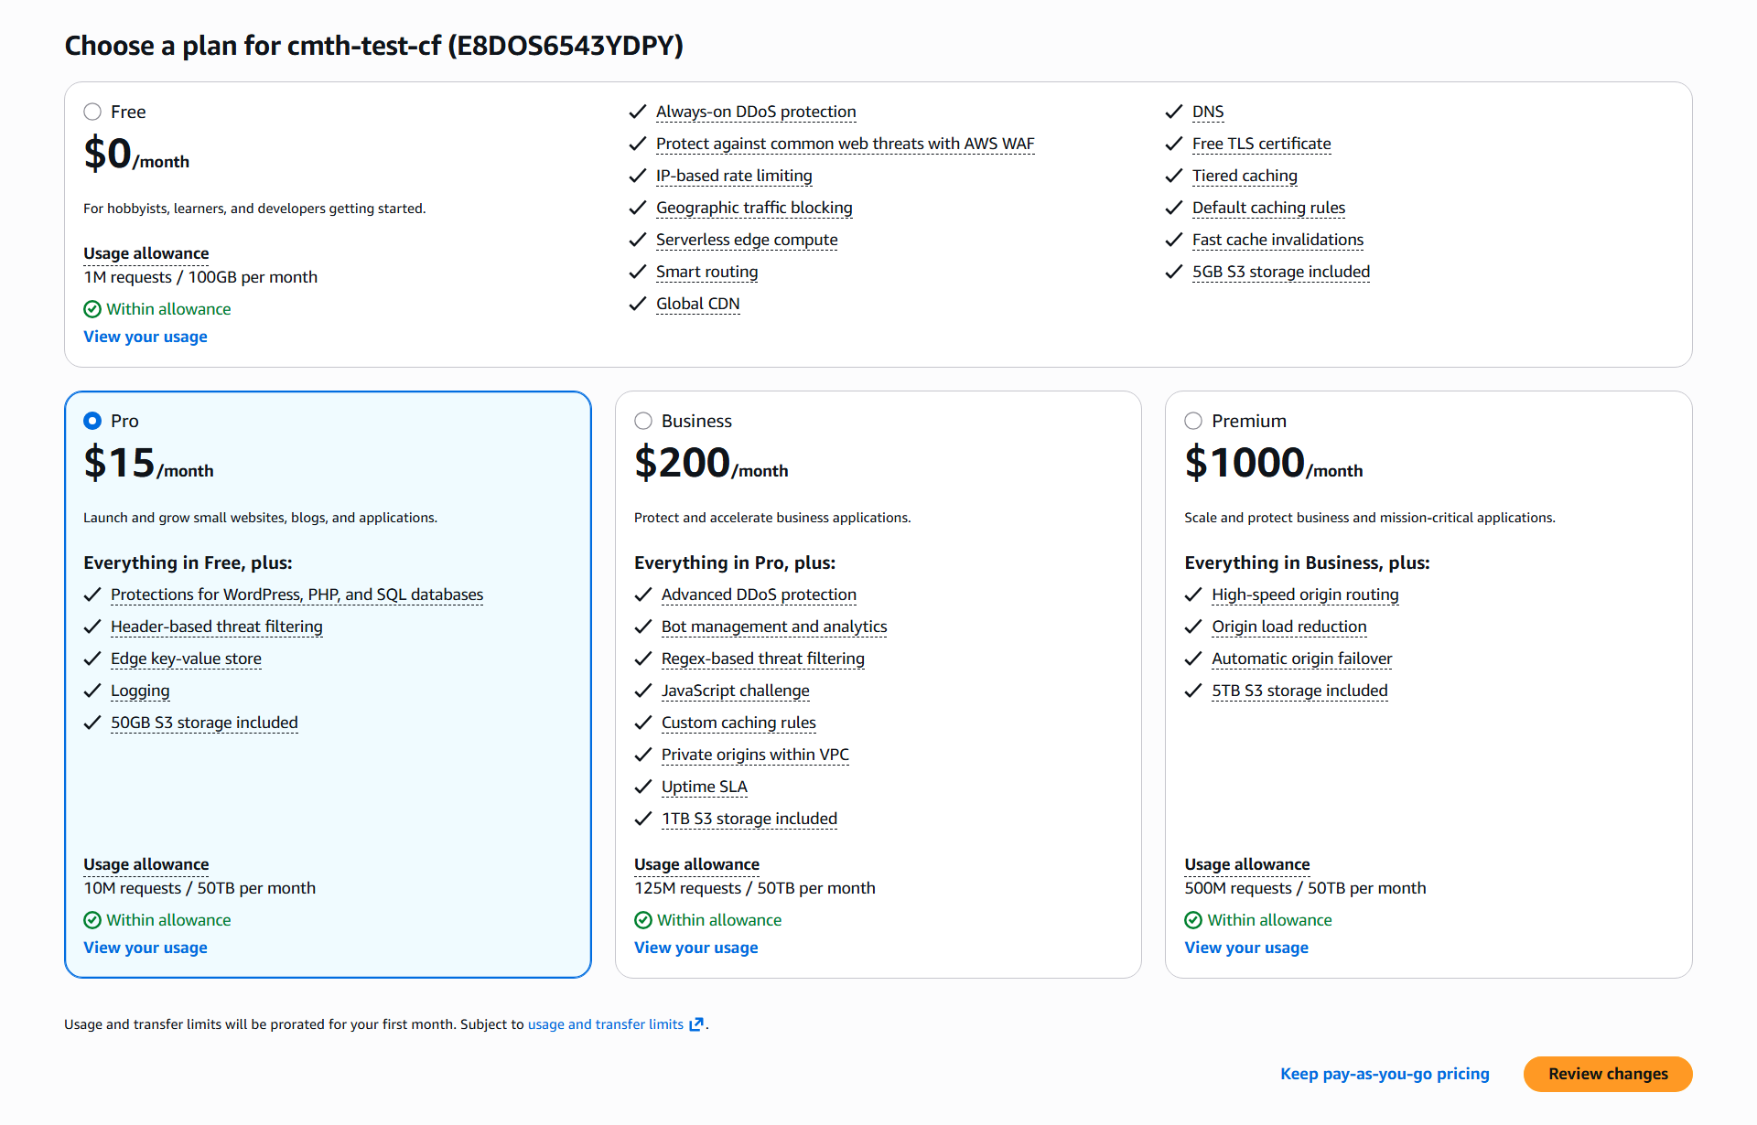The height and width of the screenshot is (1125, 1757).
Task: Click the Serverless edge compute feature
Action: [747, 240]
